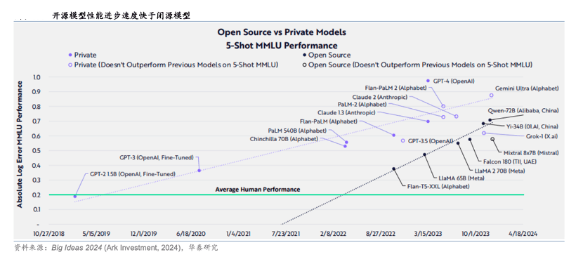Select the Claude 2 (Anthropic) label
The height and width of the screenshot is (264, 583).
coord(379,97)
